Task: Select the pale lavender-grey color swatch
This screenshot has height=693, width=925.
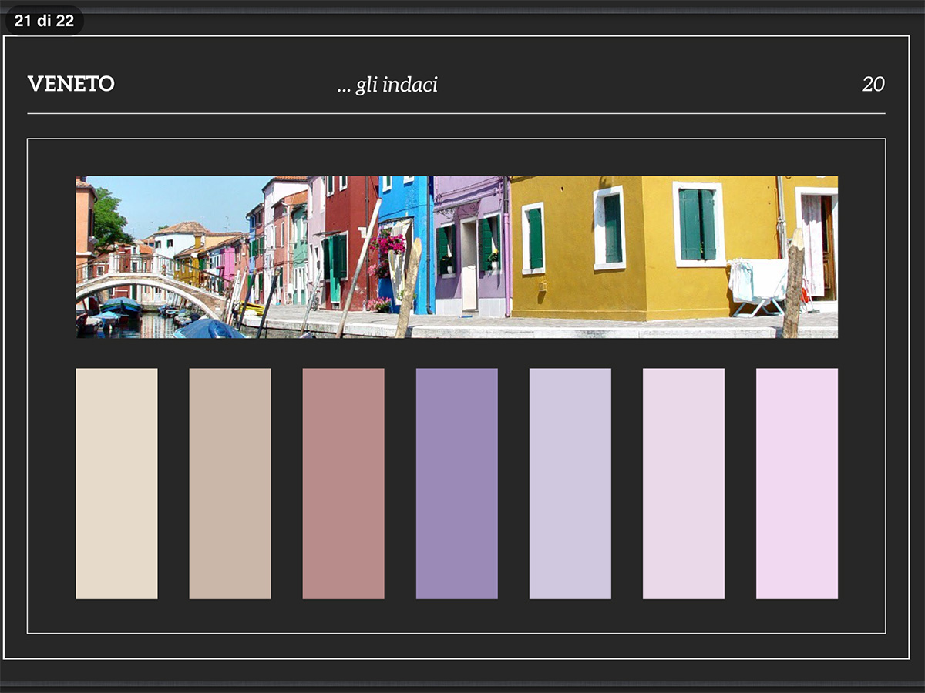Action: (570, 483)
